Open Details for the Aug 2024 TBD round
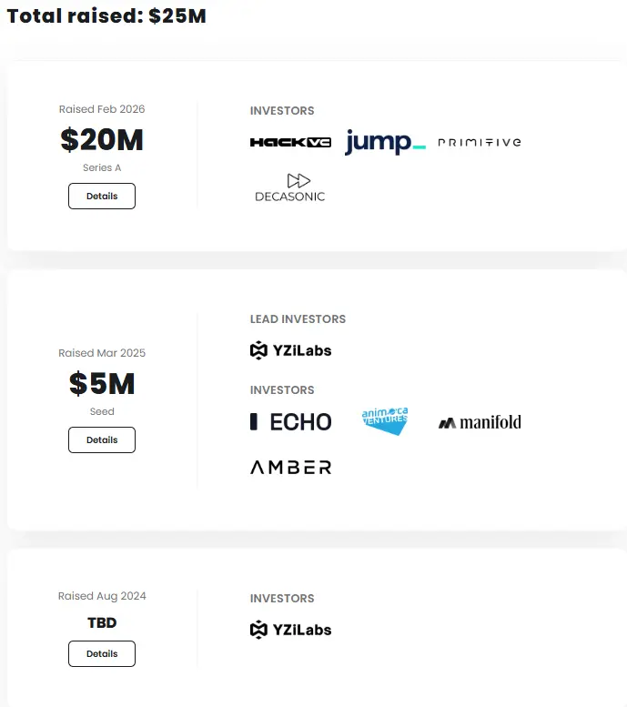The image size is (627, 707). 102,653
